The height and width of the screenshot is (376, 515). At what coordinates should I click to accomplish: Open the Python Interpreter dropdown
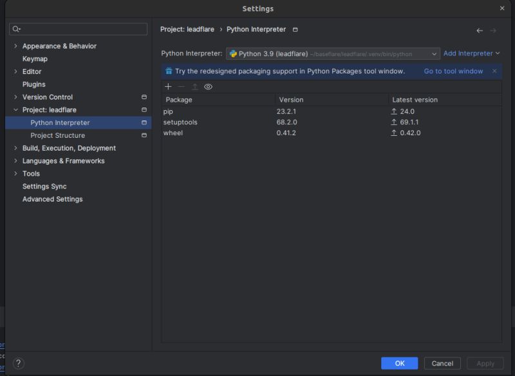click(435, 53)
